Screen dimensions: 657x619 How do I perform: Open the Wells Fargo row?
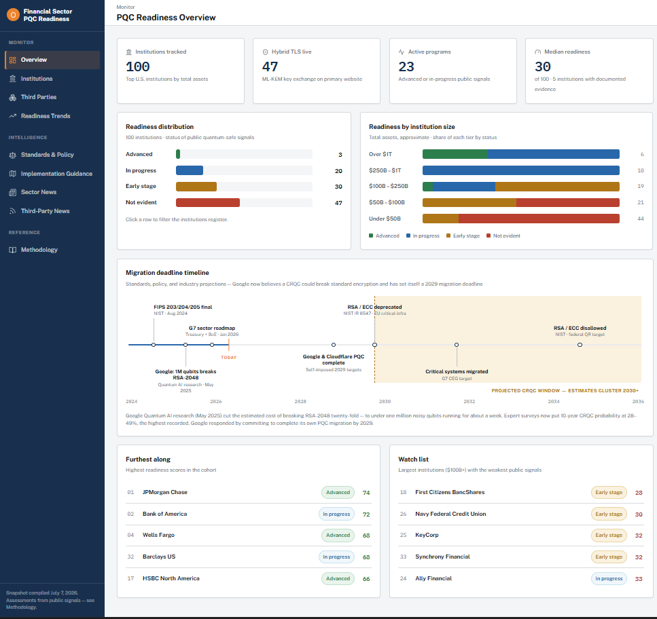[x=249, y=536]
